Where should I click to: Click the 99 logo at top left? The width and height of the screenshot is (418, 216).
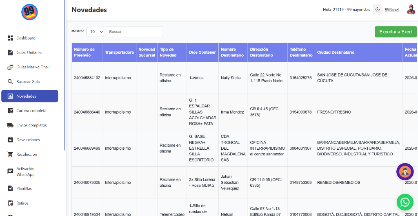coord(29,13)
